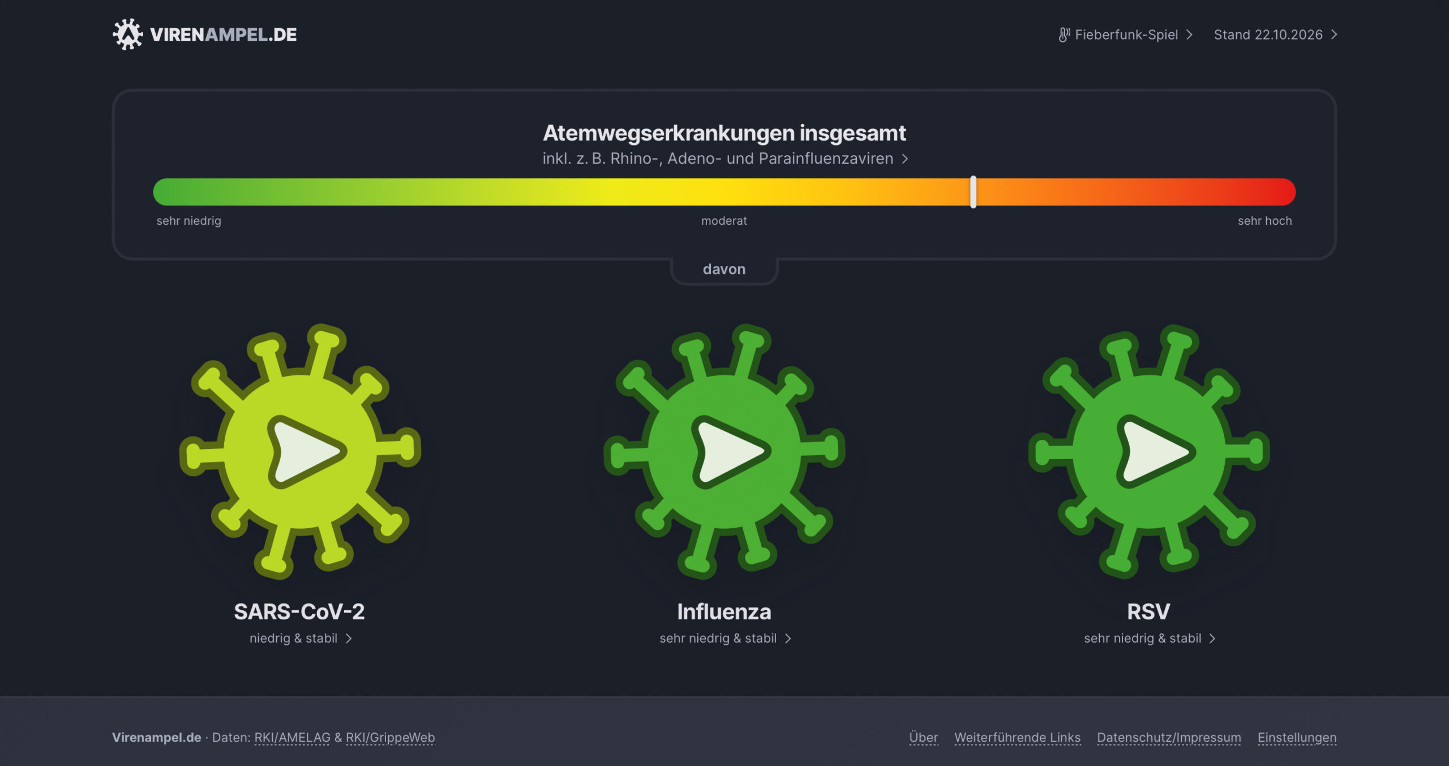This screenshot has height=766, width=1449.
Task: Open the RKI/AMELAG data source link
Action: pyautogui.click(x=292, y=737)
